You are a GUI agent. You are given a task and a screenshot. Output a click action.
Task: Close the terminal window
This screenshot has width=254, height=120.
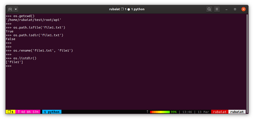coord(243,9)
